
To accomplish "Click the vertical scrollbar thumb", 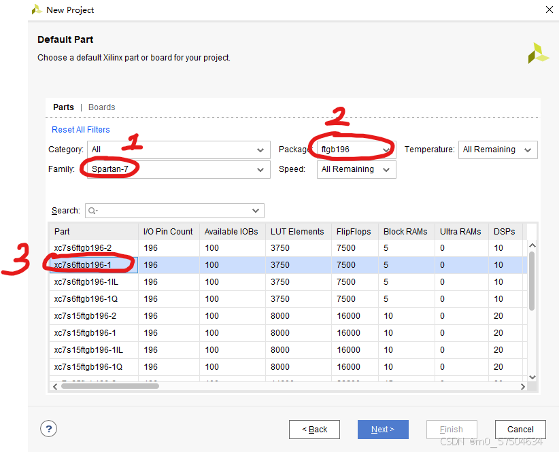I will [532, 281].
